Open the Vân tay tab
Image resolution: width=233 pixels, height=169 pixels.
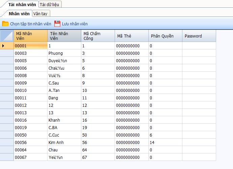pos(41,14)
